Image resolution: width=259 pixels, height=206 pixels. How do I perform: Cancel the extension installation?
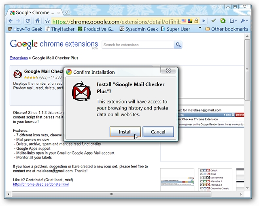[x=158, y=132]
